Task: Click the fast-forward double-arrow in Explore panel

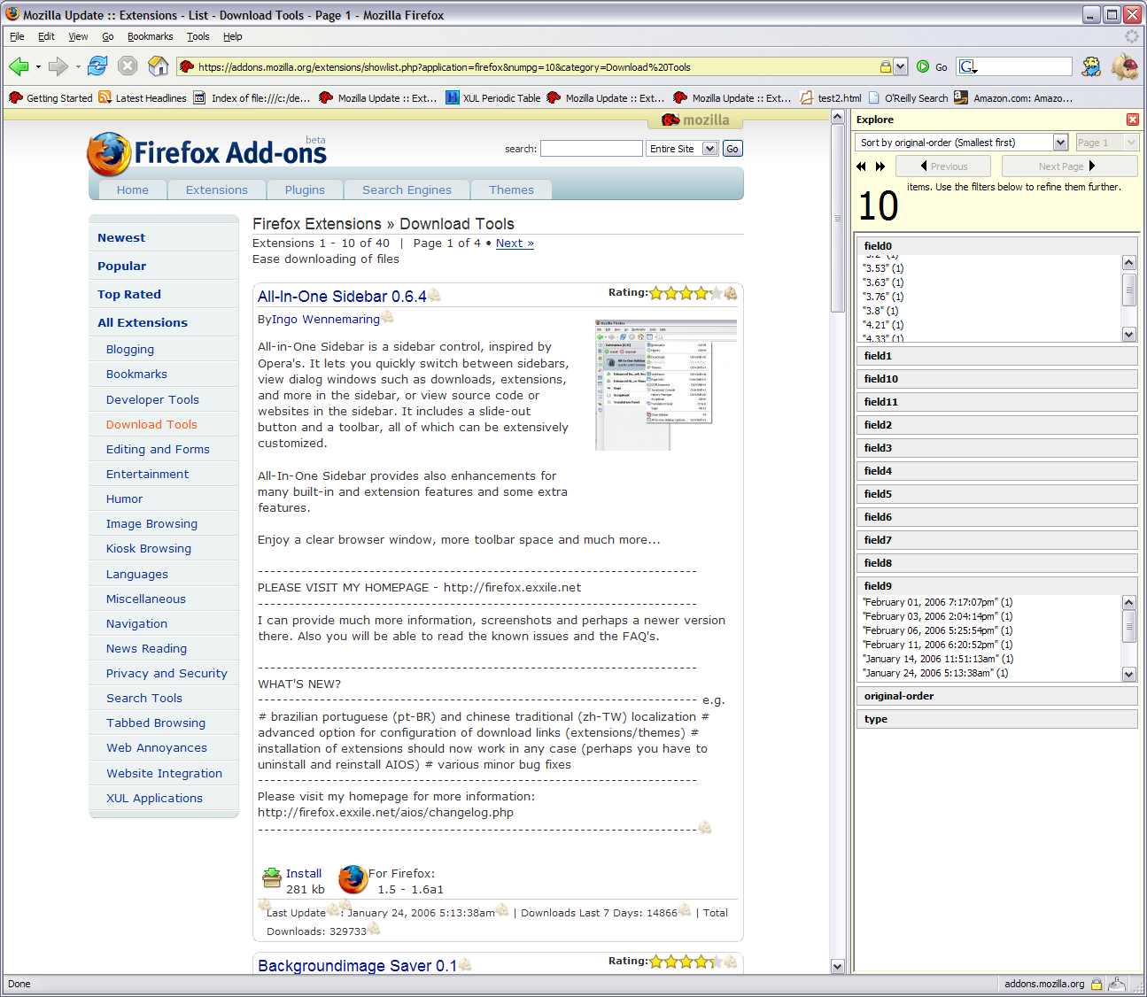Action: pos(880,166)
